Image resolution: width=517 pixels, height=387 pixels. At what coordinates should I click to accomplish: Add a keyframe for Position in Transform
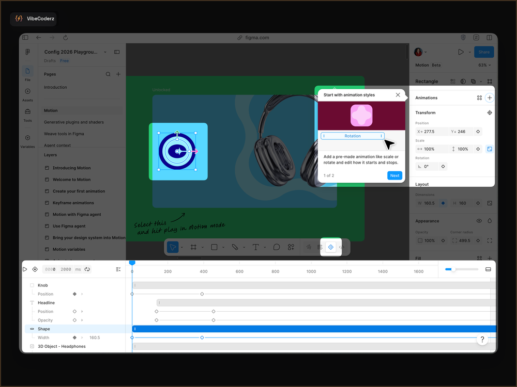pyautogui.click(x=478, y=132)
